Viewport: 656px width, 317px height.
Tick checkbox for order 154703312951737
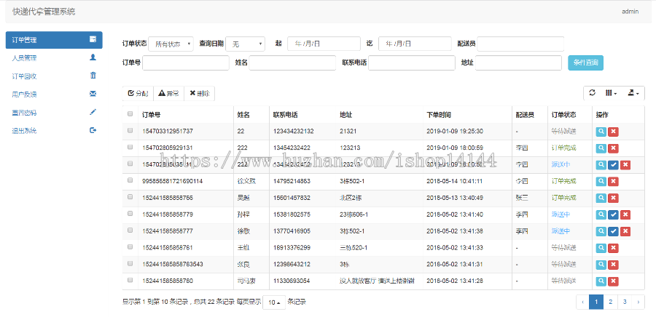(x=130, y=130)
